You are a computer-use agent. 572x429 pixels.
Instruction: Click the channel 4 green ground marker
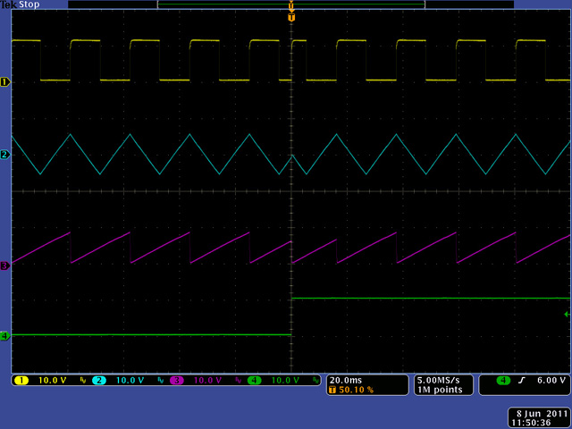pyautogui.click(x=4, y=336)
